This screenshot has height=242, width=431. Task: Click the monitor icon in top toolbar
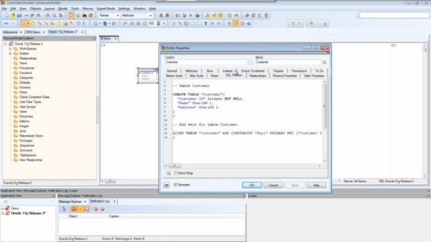(266, 15)
